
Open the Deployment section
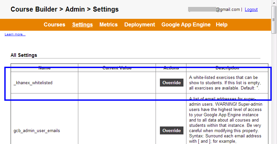[x=140, y=25]
